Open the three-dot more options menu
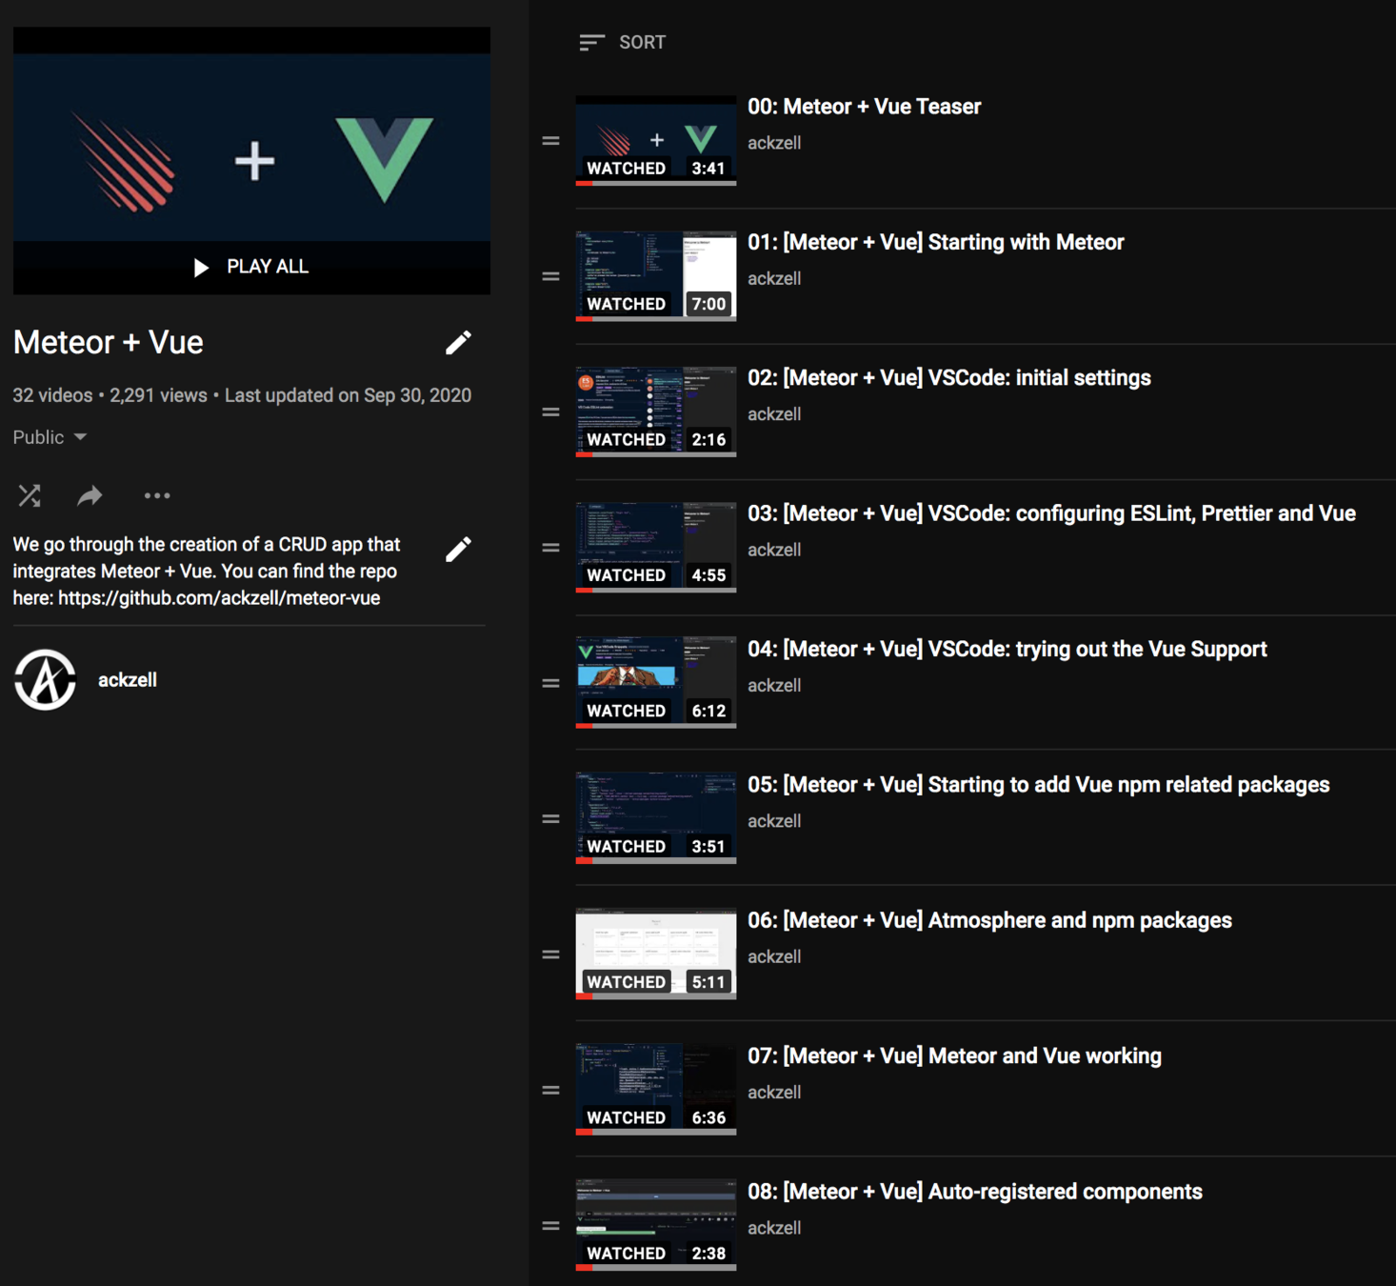 157,495
